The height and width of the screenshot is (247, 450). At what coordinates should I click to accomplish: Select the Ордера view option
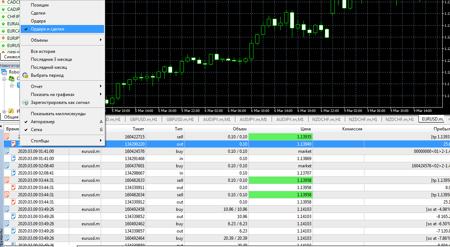coord(62,21)
